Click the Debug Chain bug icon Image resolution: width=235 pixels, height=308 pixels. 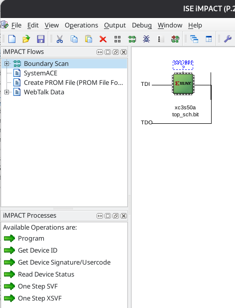pyautogui.click(x=146, y=39)
